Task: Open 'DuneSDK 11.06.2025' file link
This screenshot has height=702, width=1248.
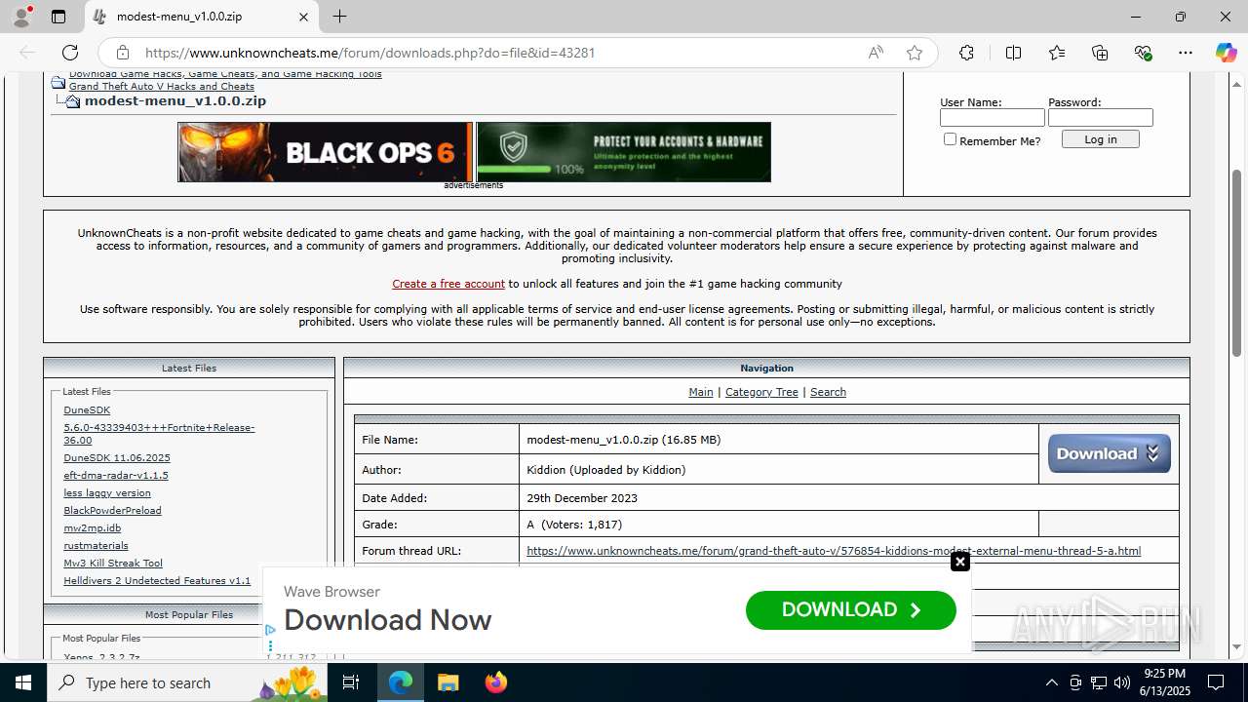Action: point(117,458)
